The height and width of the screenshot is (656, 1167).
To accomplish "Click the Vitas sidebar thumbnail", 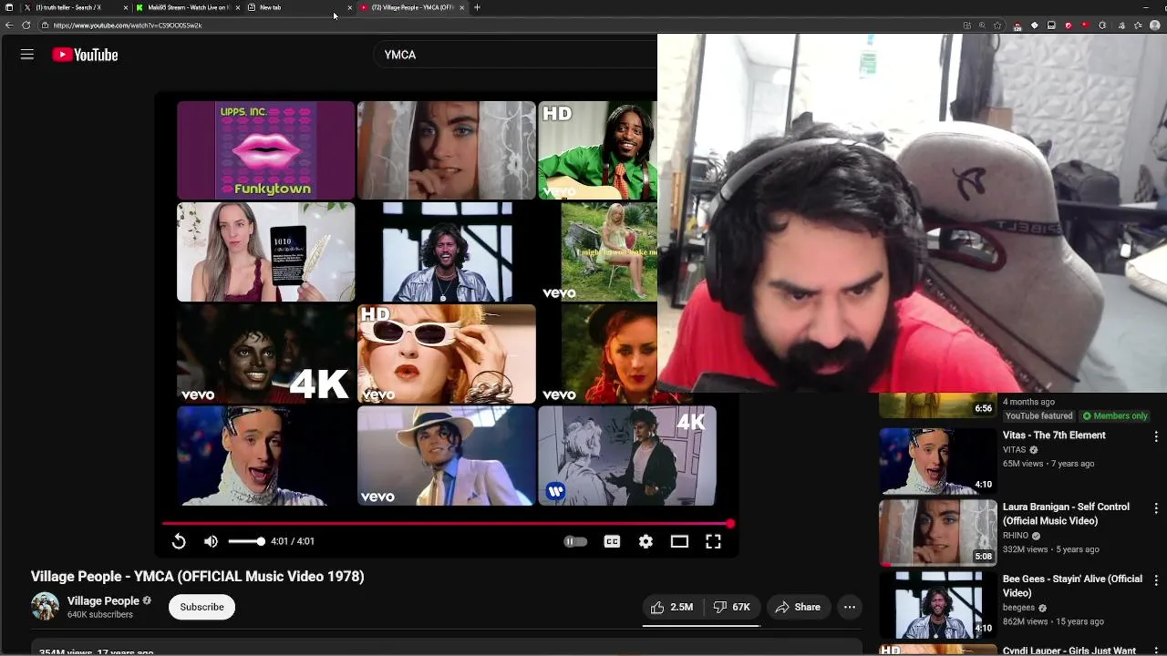I will click(x=938, y=461).
